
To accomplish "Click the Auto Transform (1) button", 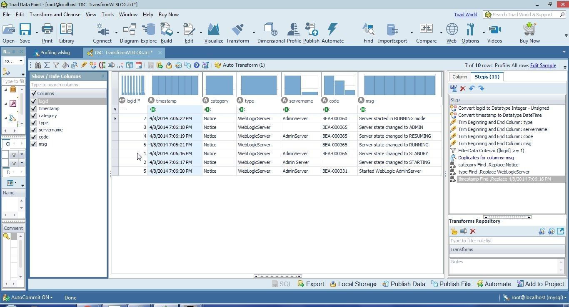I will (240, 65).
